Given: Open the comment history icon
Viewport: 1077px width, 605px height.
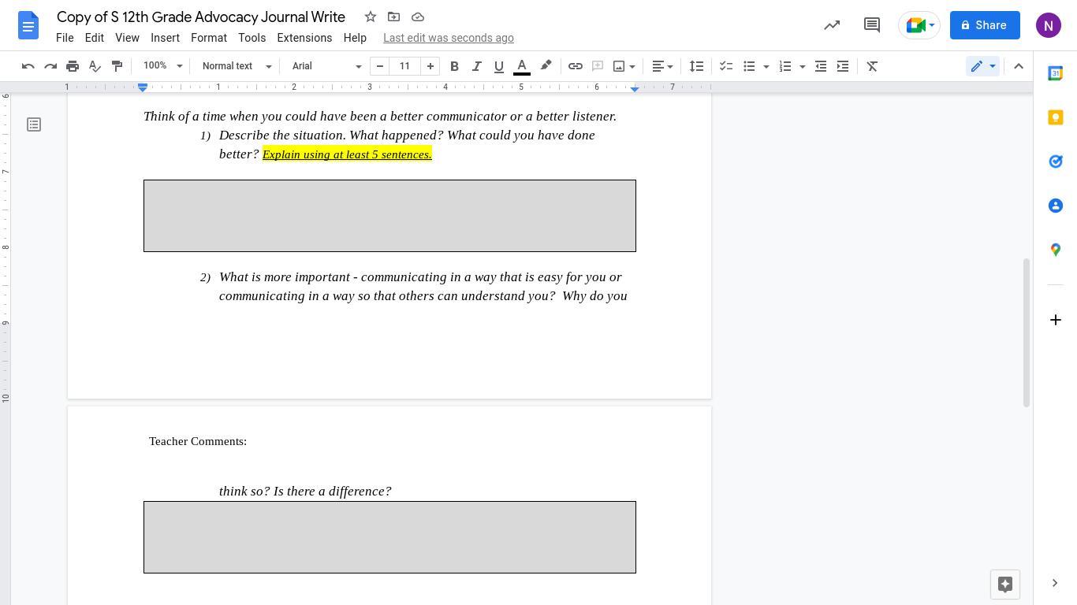Looking at the screenshot, I should tap(871, 25).
